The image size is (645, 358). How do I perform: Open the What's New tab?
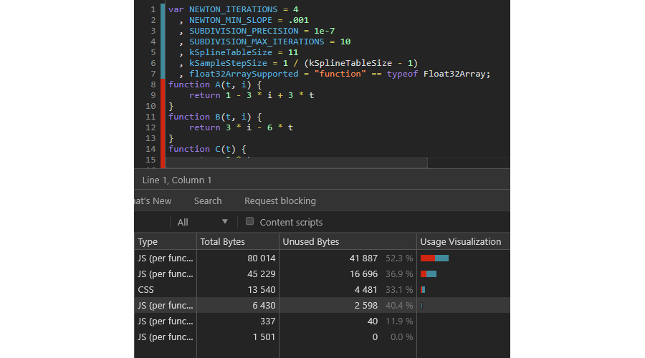tap(153, 201)
